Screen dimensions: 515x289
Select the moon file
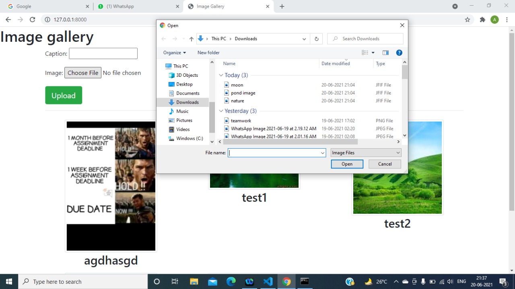[x=237, y=85]
